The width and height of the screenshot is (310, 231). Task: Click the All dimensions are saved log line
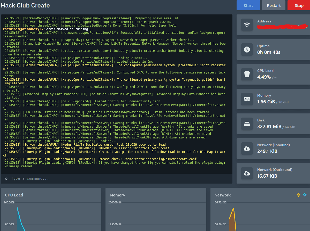(x=104, y=137)
